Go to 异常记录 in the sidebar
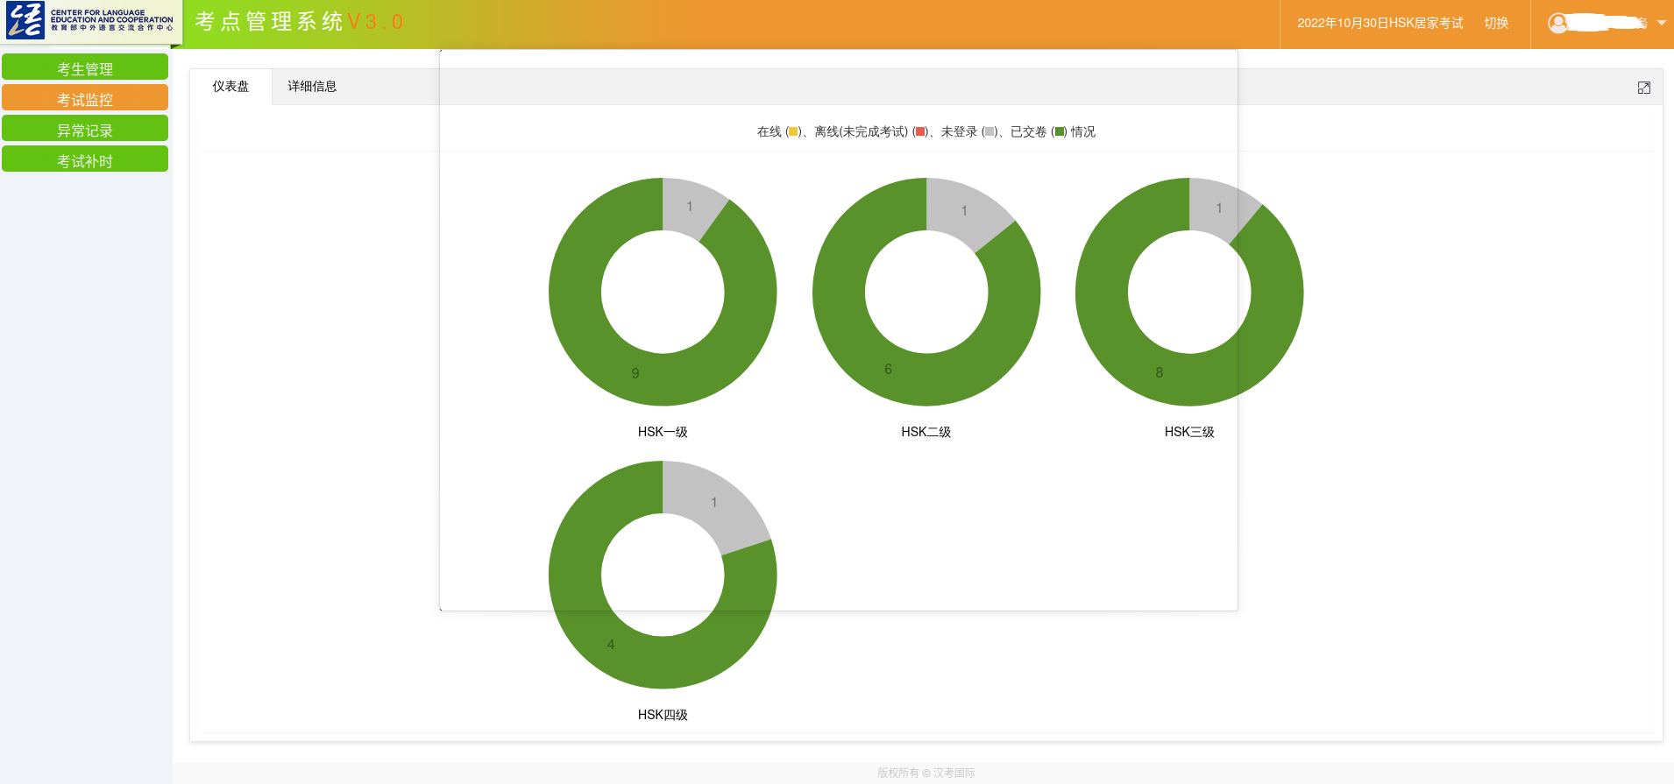 coord(85,130)
